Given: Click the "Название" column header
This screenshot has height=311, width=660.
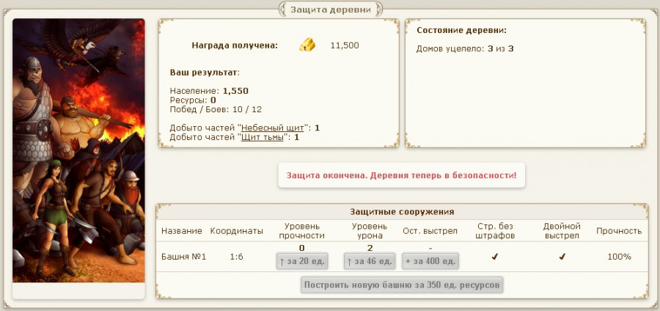Looking at the screenshot, I should [181, 231].
